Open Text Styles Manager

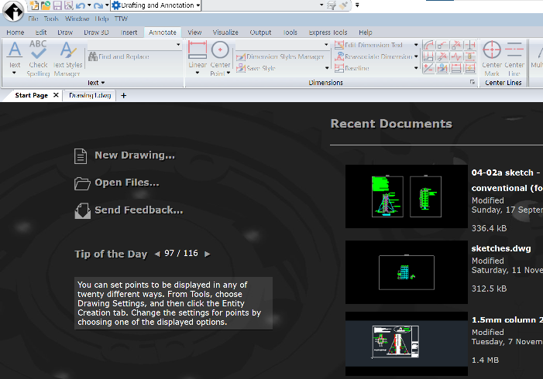click(x=68, y=58)
